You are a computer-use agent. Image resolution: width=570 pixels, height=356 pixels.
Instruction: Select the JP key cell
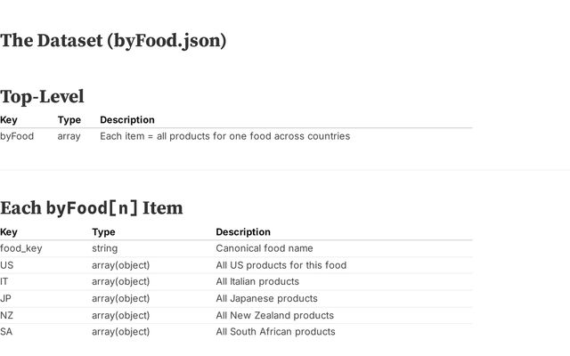(6, 298)
